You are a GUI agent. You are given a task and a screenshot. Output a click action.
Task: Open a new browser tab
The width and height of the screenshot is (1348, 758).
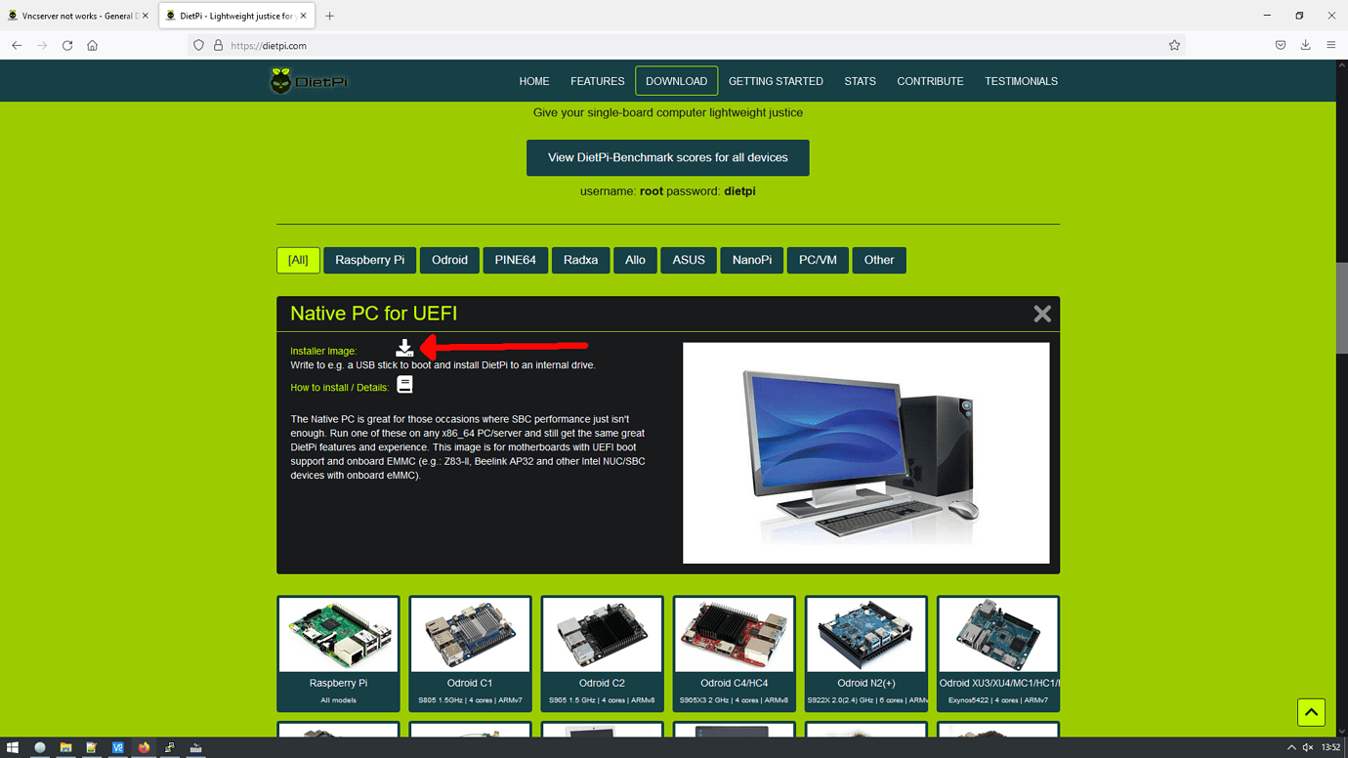pos(329,16)
